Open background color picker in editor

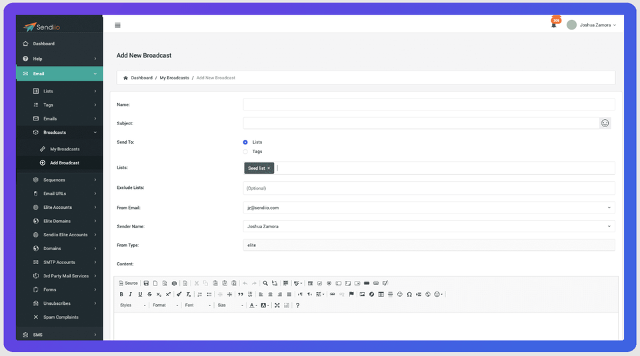click(x=265, y=305)
